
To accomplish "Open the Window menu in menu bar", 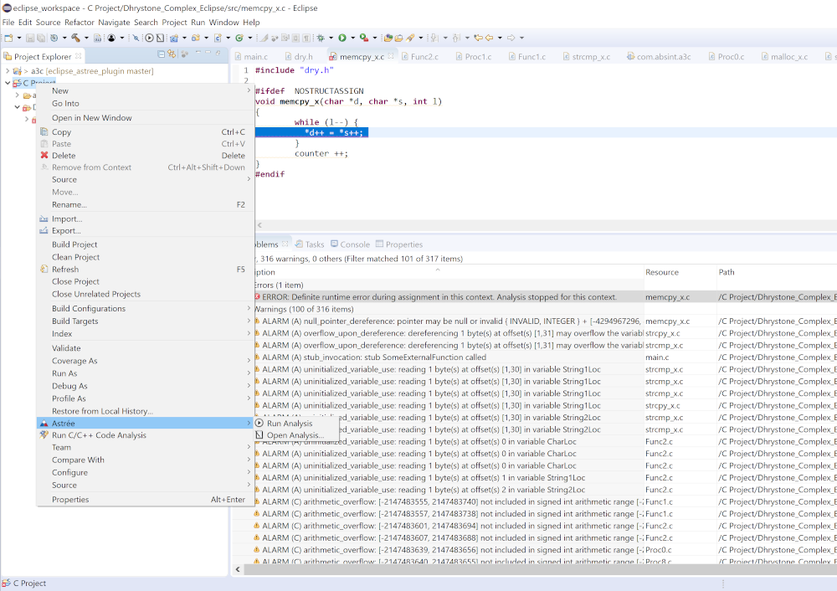I will click(223, 23).
